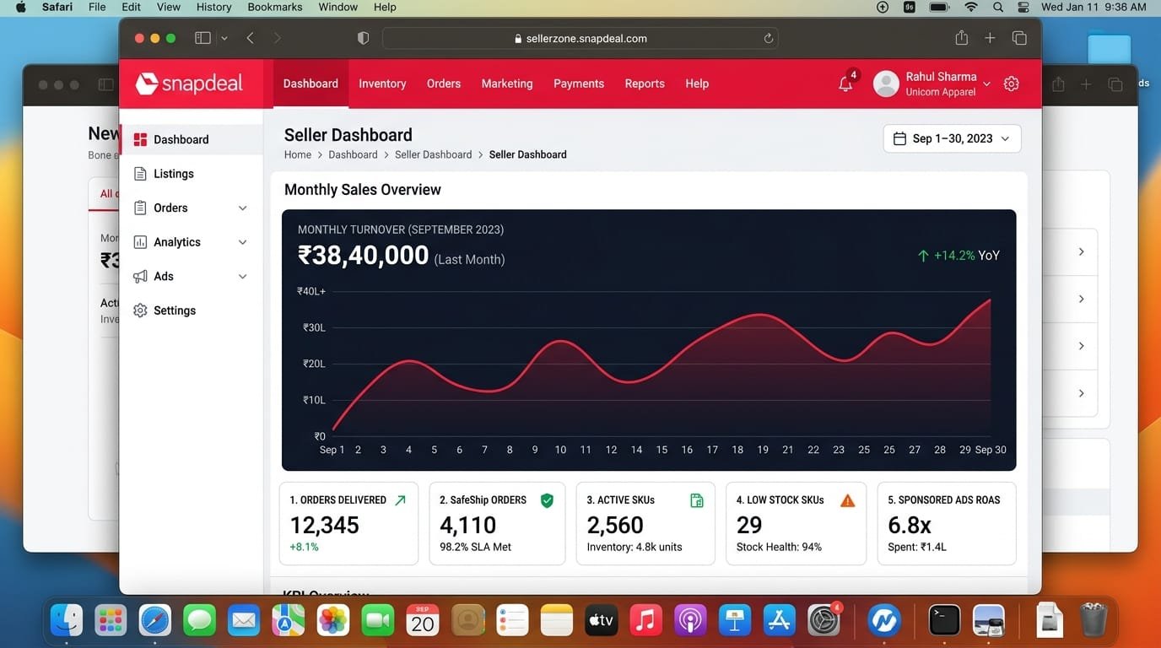
Task: Click the ₹38,40,000 monthly turnover figure
Action: click(x=364, y=255)
